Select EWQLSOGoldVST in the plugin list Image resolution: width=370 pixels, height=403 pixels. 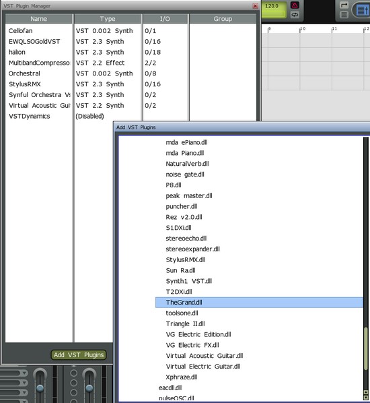pyautogui.click(x=34, y=42)
